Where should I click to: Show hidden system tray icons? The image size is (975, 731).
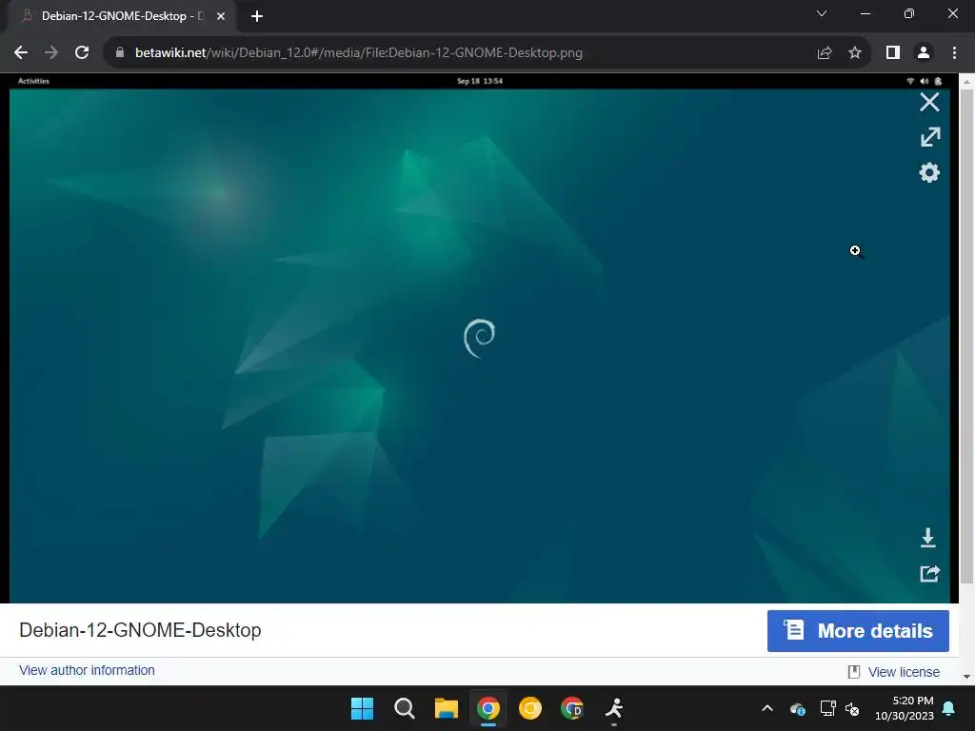click(767, 708)
